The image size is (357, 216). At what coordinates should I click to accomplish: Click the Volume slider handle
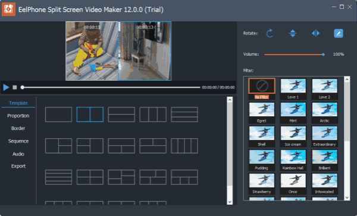(x=323, y=54)
